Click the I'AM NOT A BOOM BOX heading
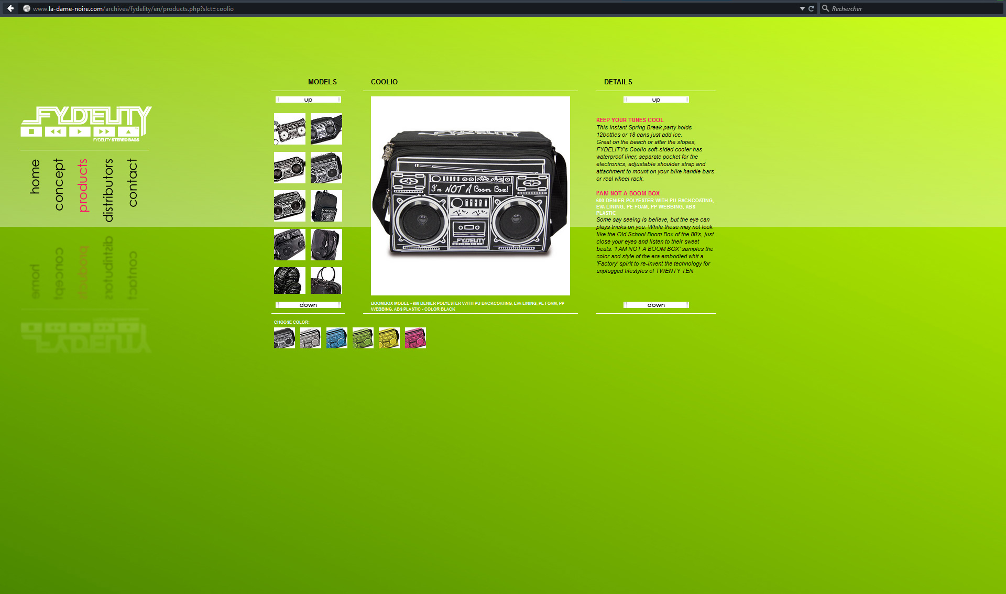Screen dimensions: 1006x594 [x=628, y=193]
